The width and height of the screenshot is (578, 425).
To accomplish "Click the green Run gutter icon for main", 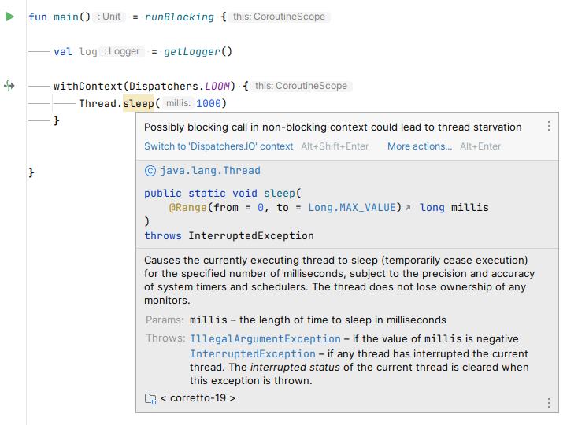I will coord(9,16).
